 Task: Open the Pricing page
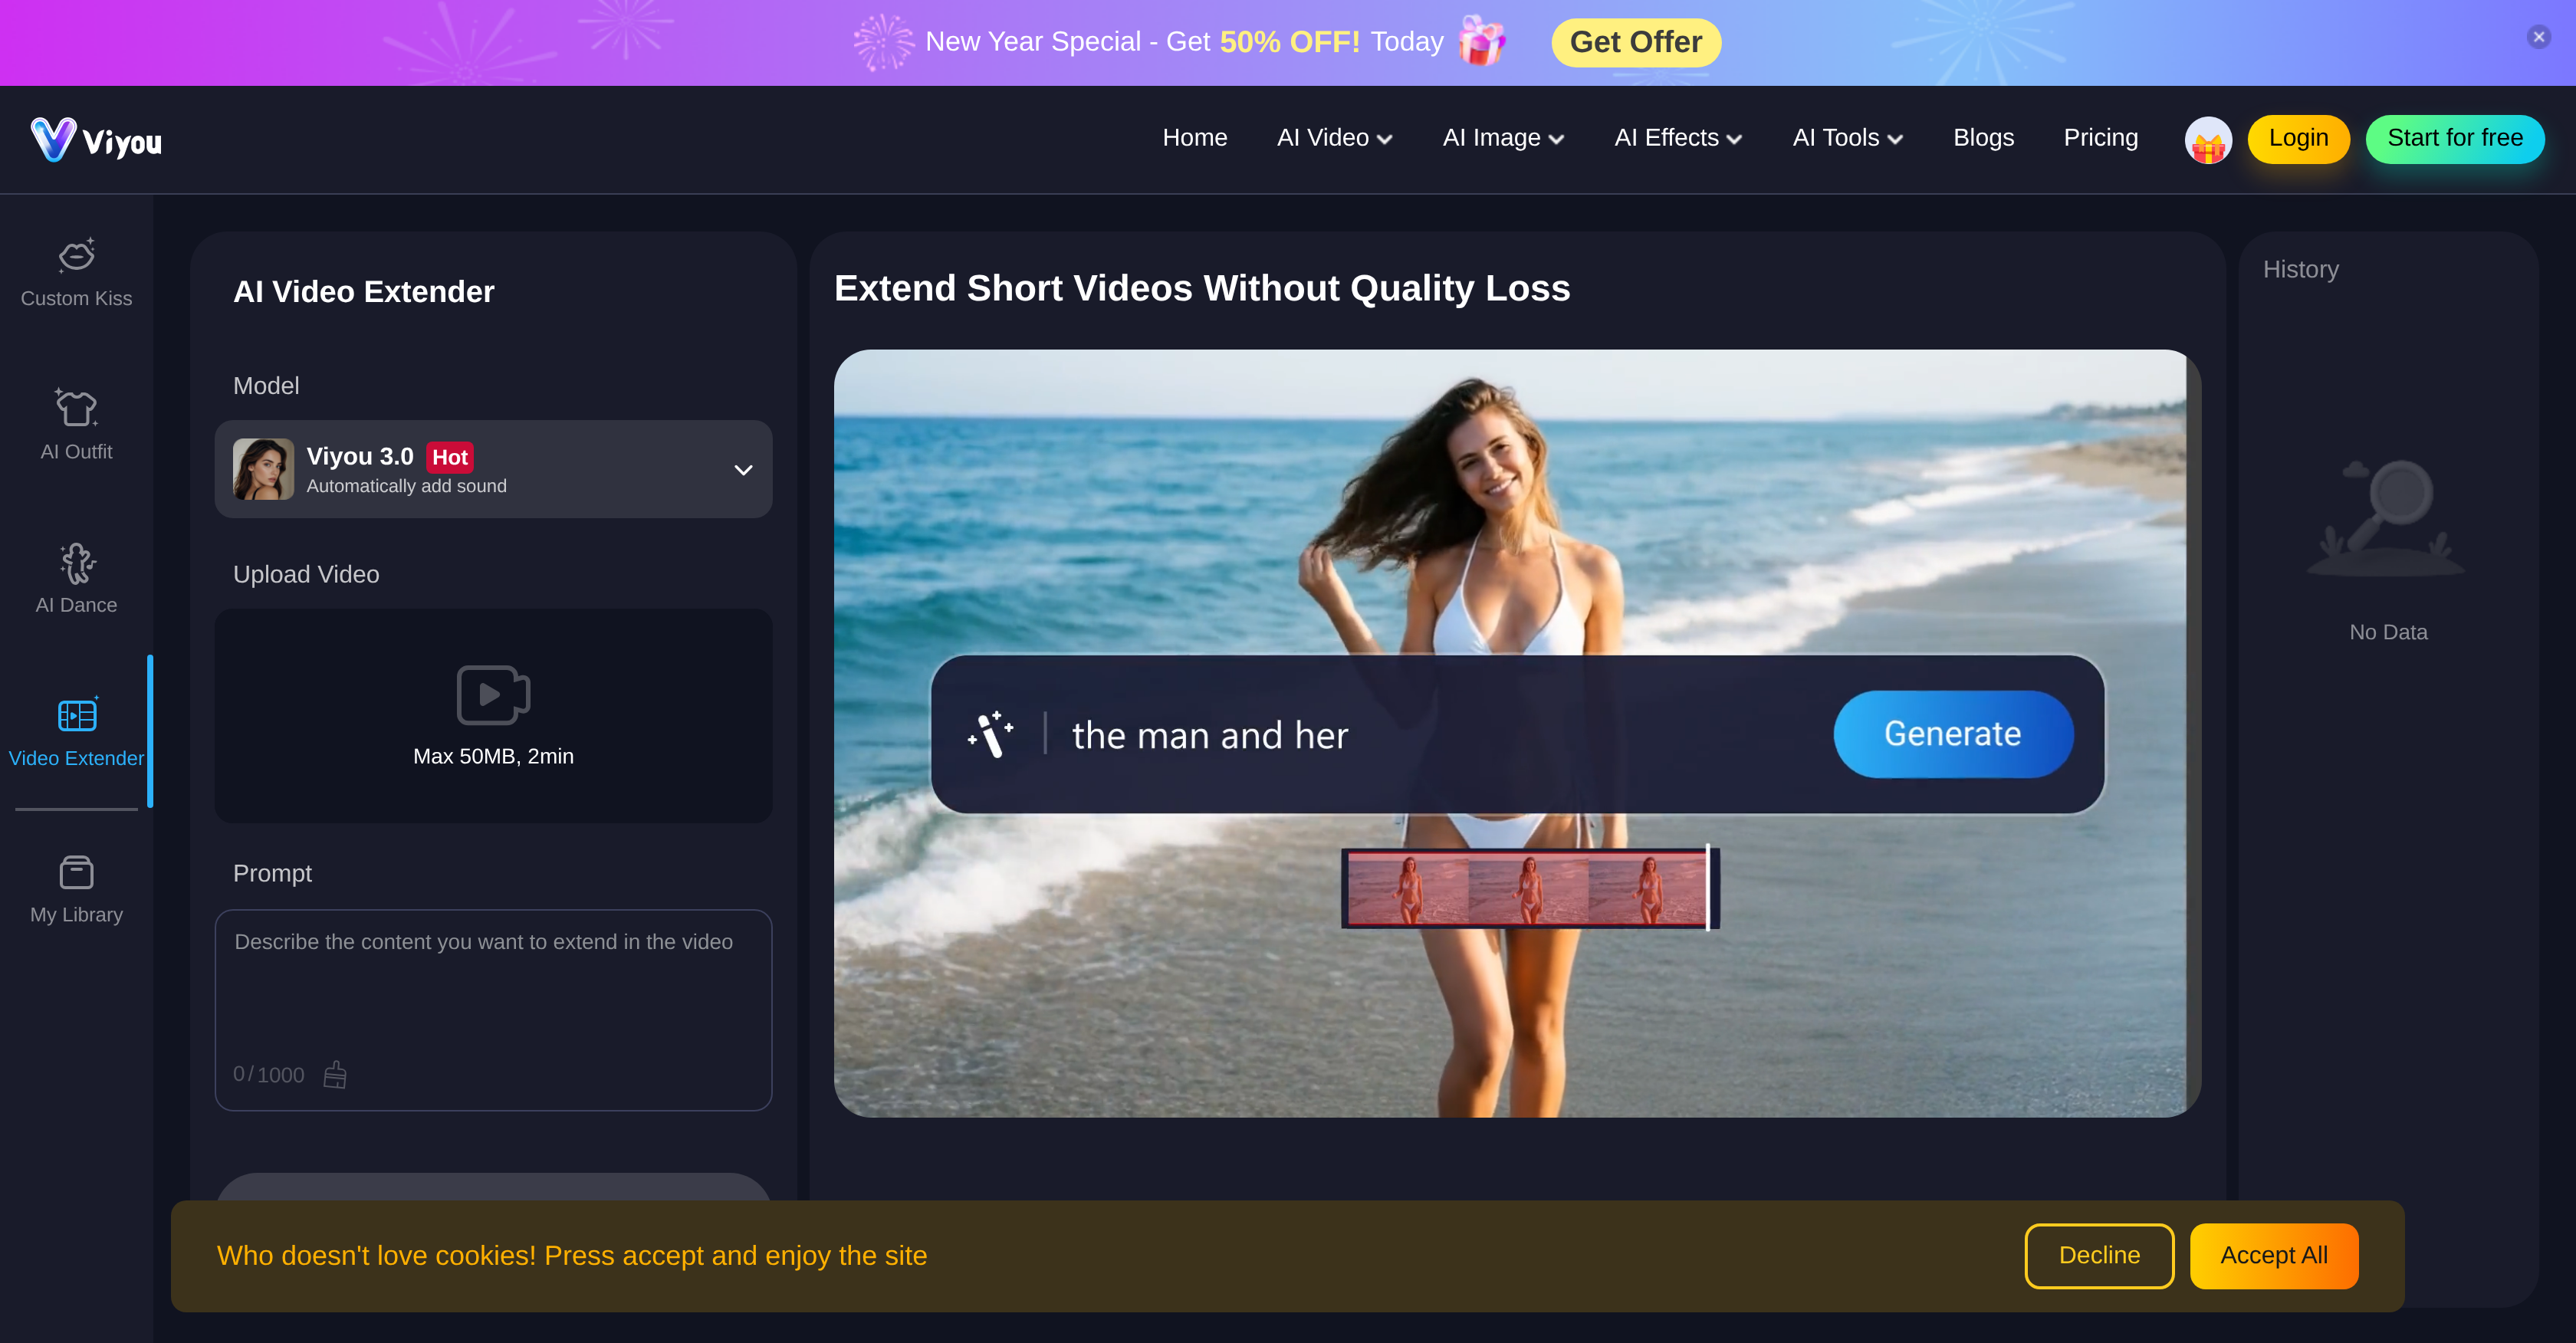[2100, 138]
